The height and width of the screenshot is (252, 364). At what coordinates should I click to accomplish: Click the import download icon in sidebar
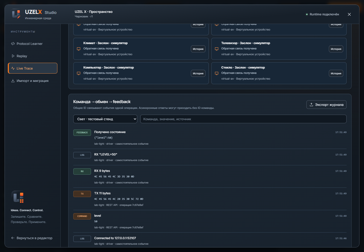tap(13, 81)
